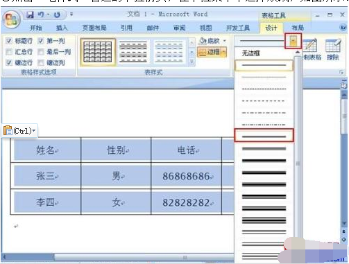Go to the 引用 tab

coord(126,28)
